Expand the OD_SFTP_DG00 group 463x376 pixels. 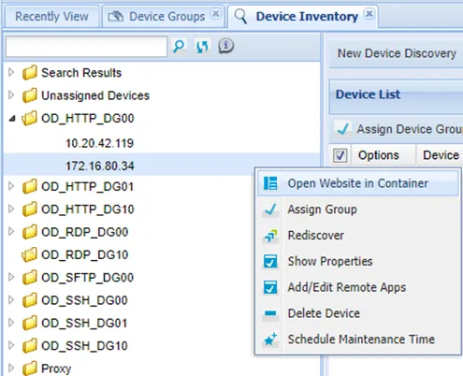[x=11, y=277]
